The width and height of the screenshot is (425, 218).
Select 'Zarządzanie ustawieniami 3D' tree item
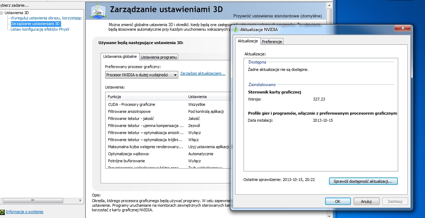[x=35, y=24]
